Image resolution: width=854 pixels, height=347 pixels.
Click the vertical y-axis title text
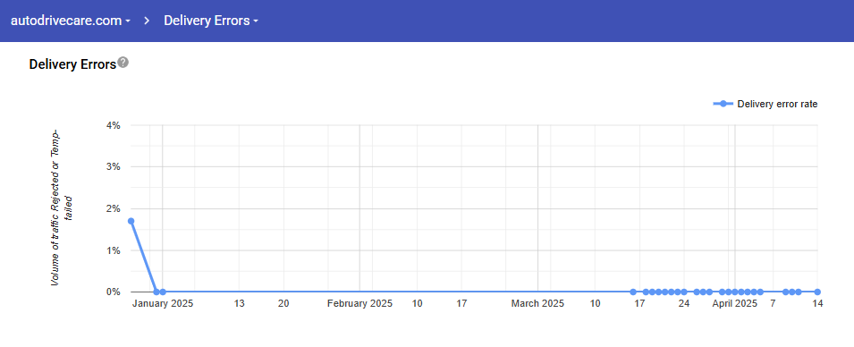(x=63, y=208)
